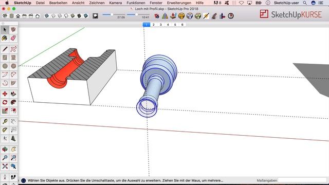Select the 3-Point Arc tool
The height and width of the screenshot is (185, 329).
5,83
